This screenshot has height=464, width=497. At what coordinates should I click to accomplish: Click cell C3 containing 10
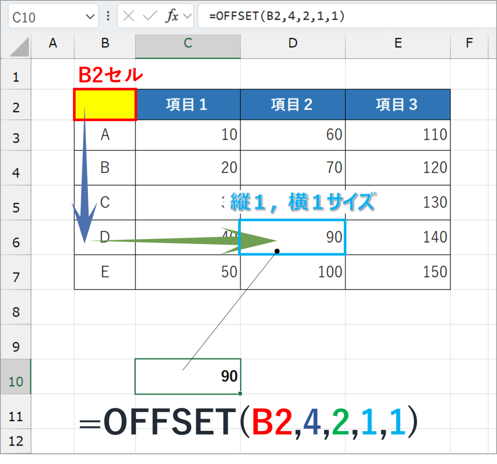click(x=188, y=135)
